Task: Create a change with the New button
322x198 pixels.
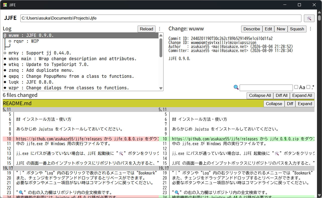Action: pyautogui.click(x=281, y=29)
